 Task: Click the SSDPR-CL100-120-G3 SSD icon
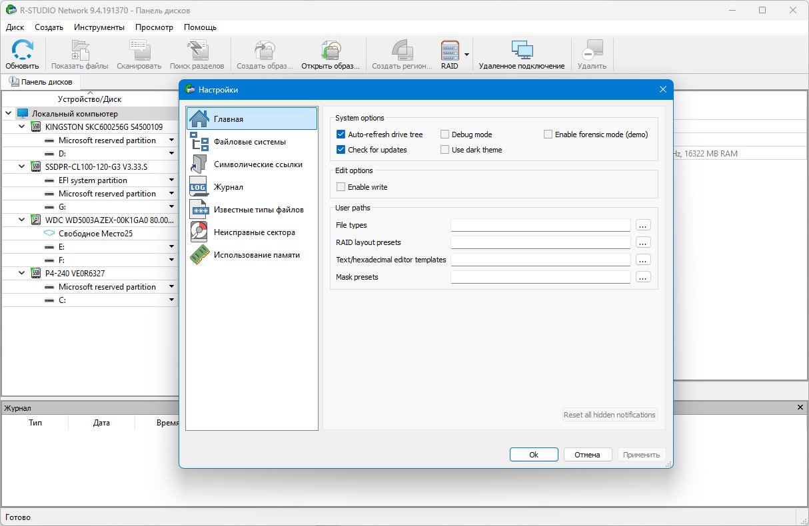pyautogui.click(x=36, y=166)
